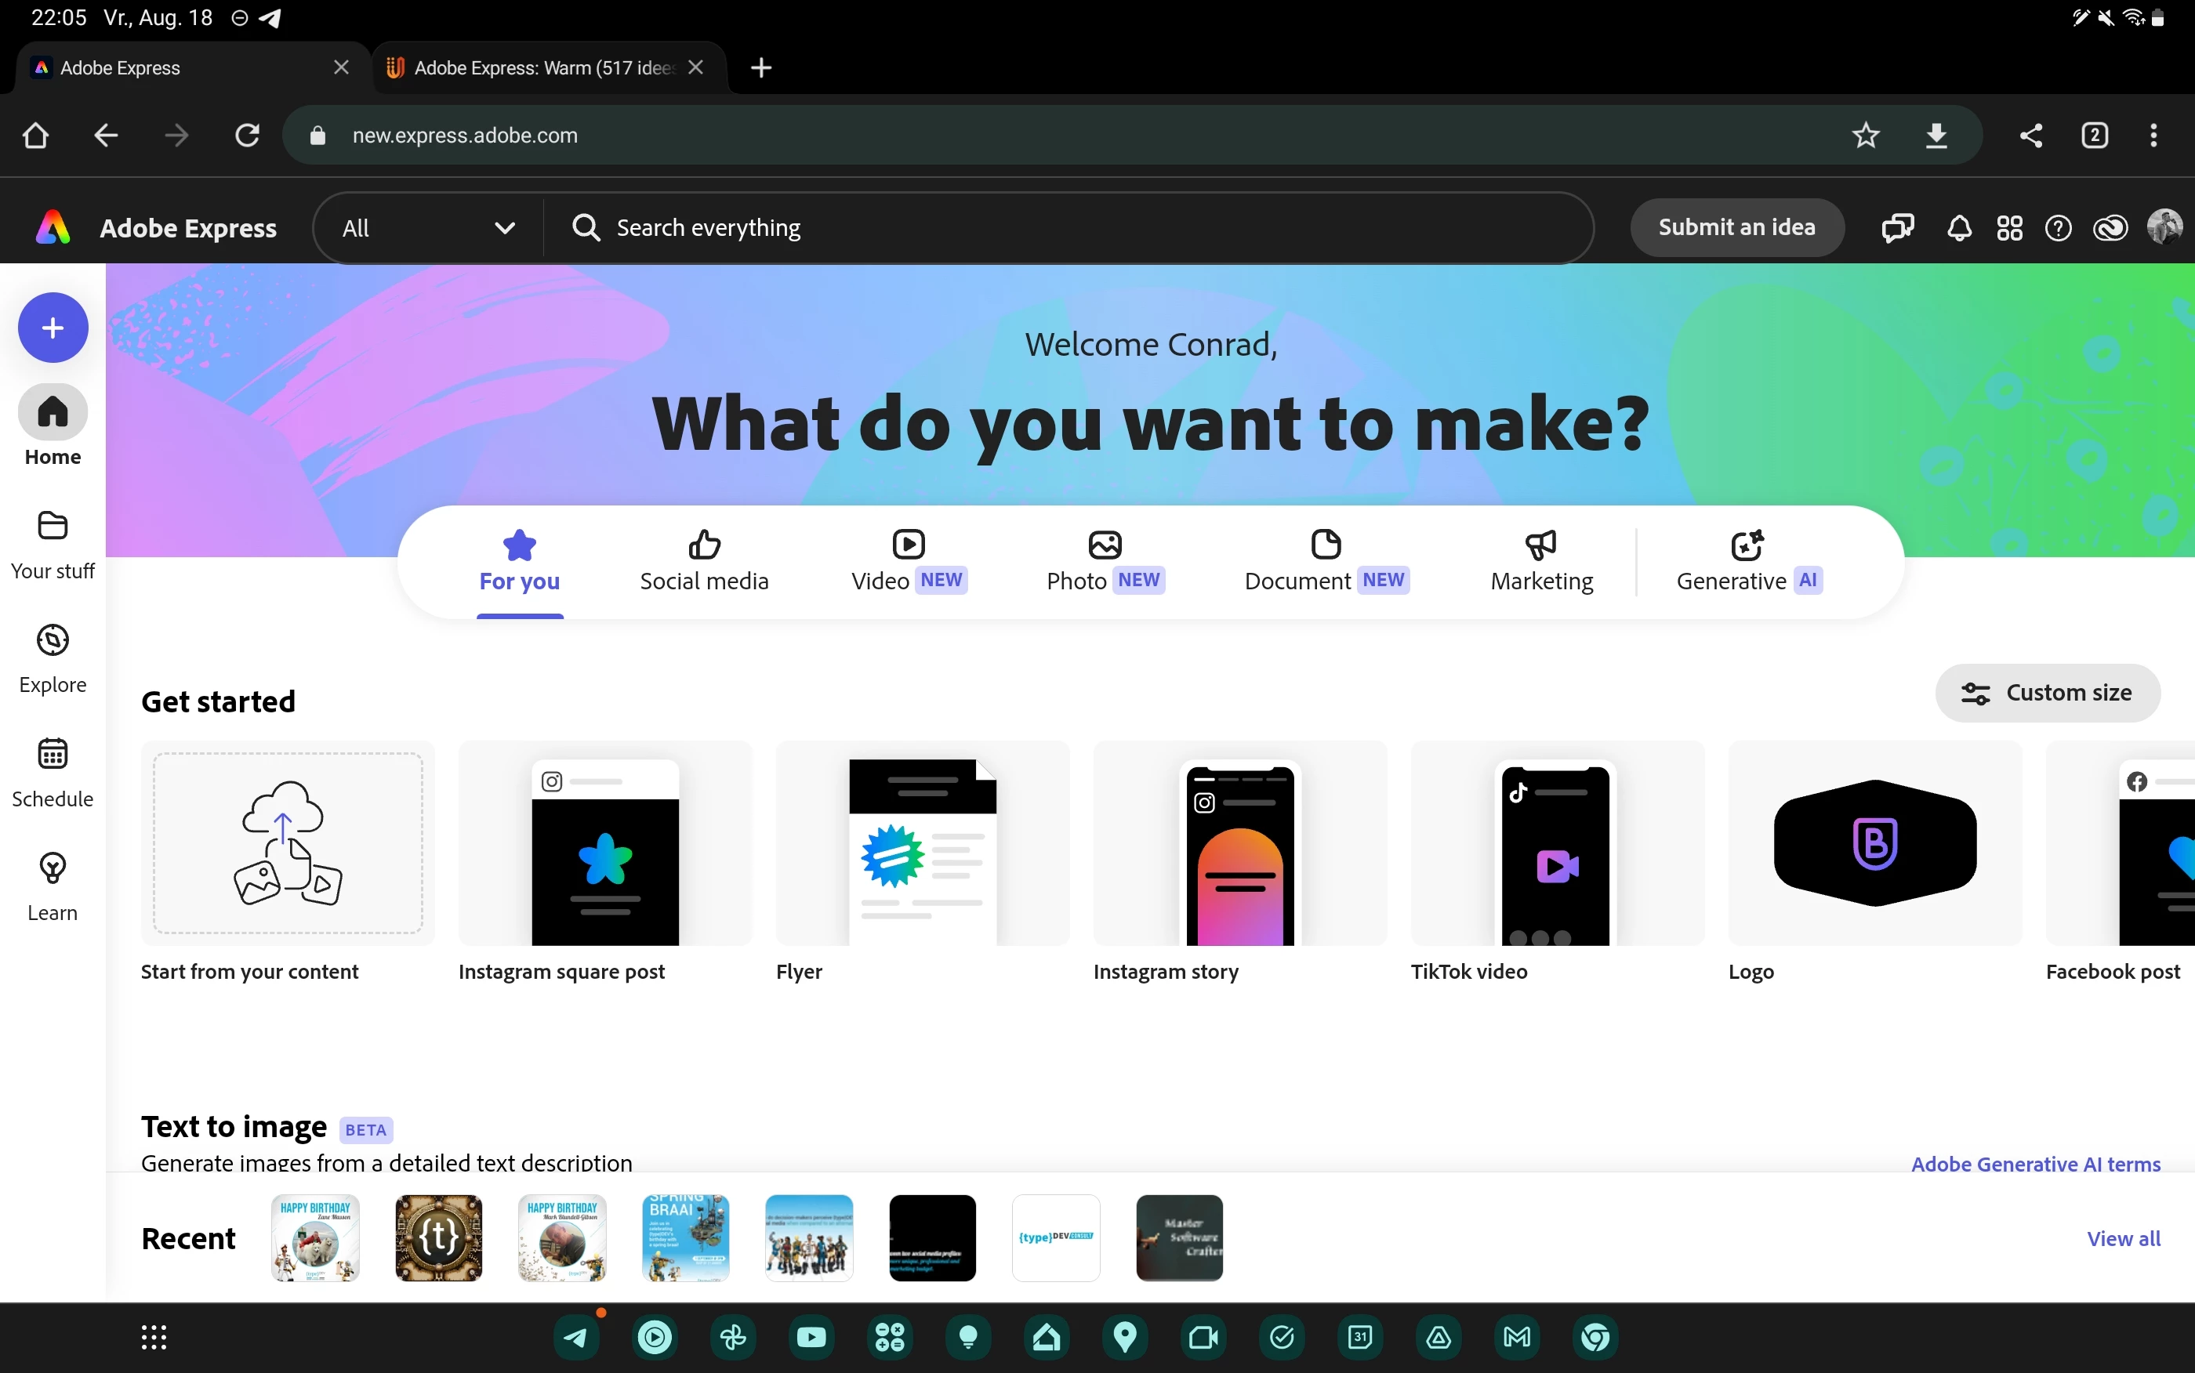This screenshot has width=2195, height=1373.
Task: Select the Facebook post card
Action: pos(2120,863)
